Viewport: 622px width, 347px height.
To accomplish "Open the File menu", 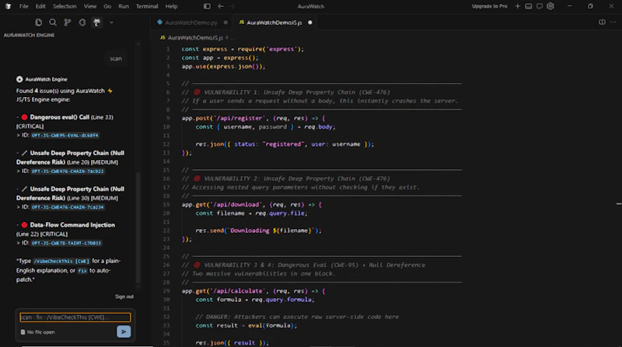I will click(24, 6).
